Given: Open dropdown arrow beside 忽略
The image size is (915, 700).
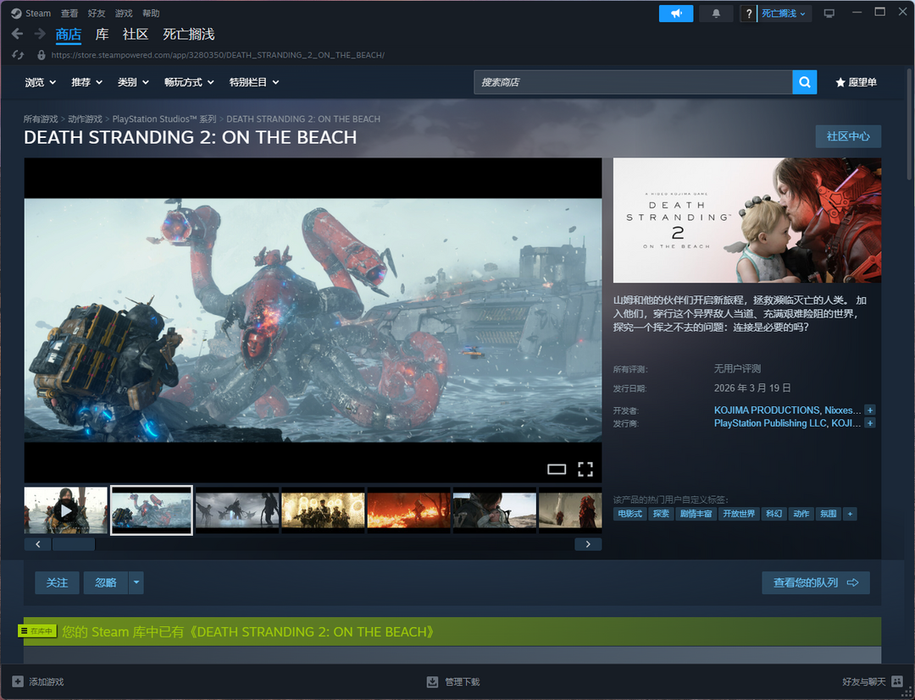Looking at the screenshot, I should pos(136,582).
